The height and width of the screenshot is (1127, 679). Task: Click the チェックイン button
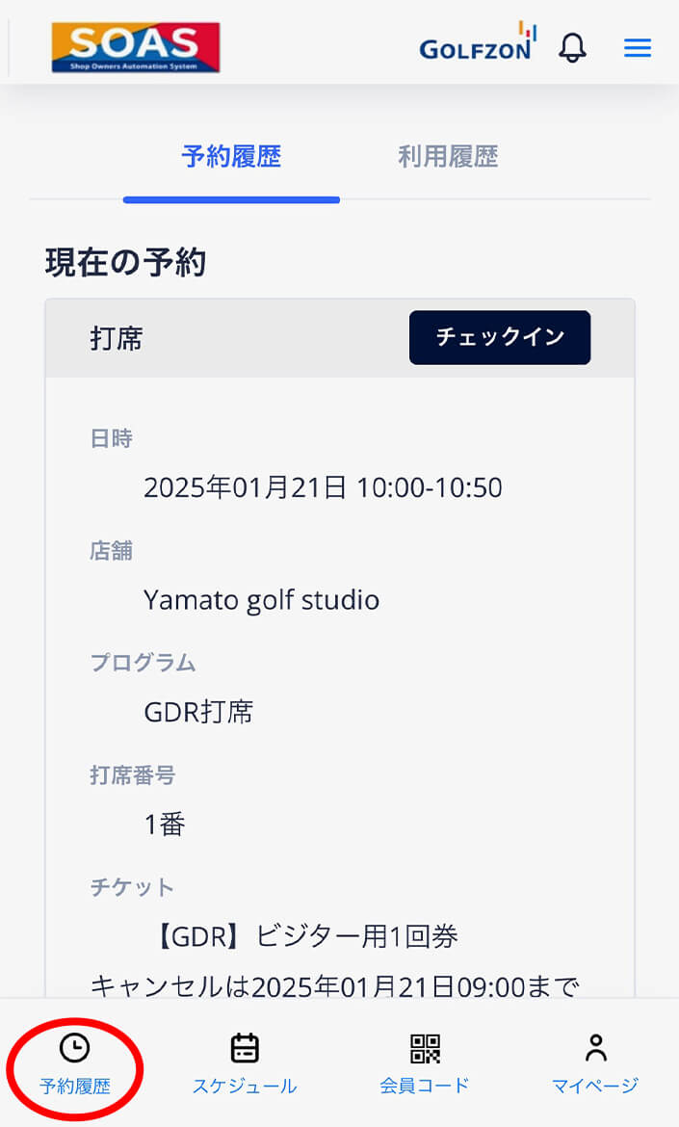pos(500,337)
